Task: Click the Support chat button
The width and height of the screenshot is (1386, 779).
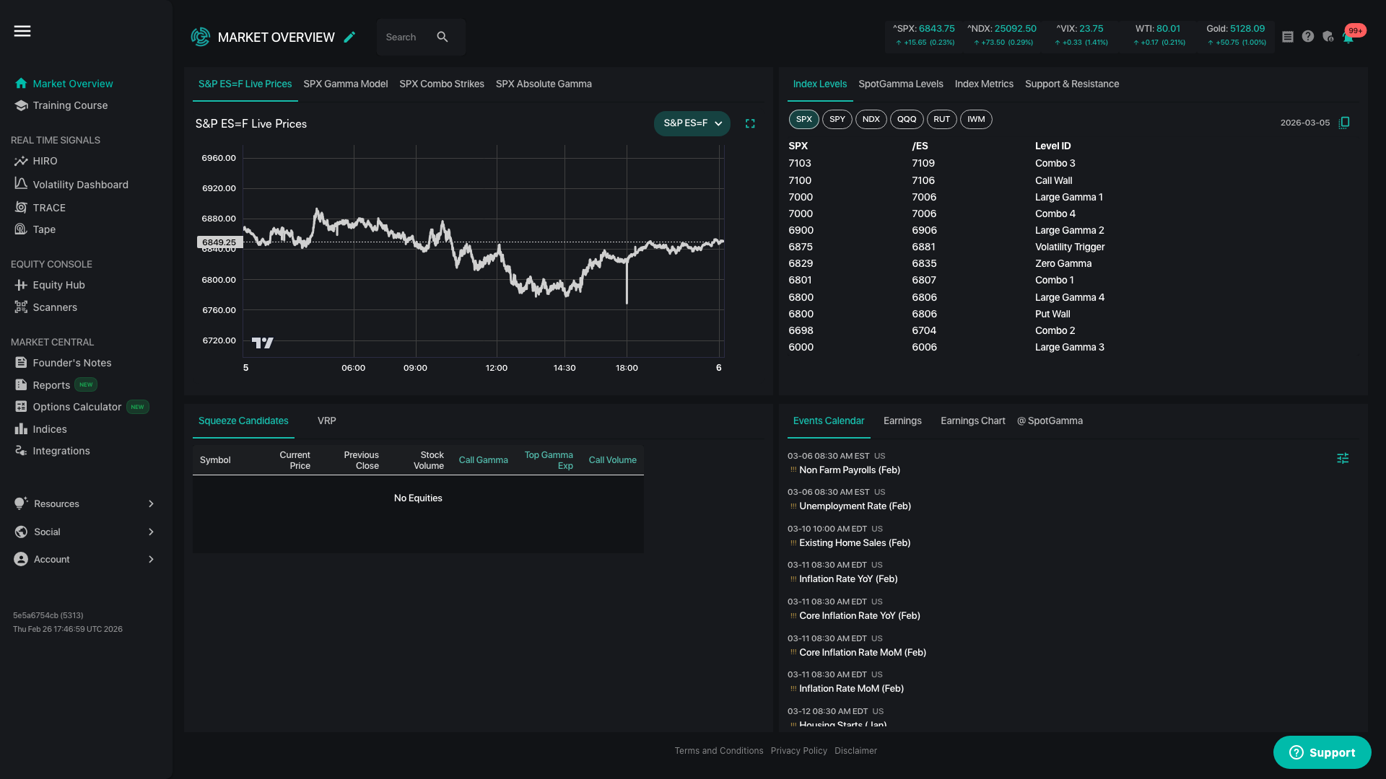Action: [1322, 752]
